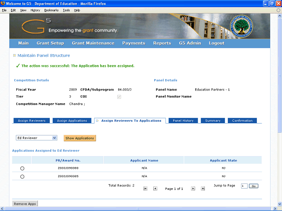Screen dimensions: 282x211
Task: Click Applicant Name column header
Action: point(144,160)
